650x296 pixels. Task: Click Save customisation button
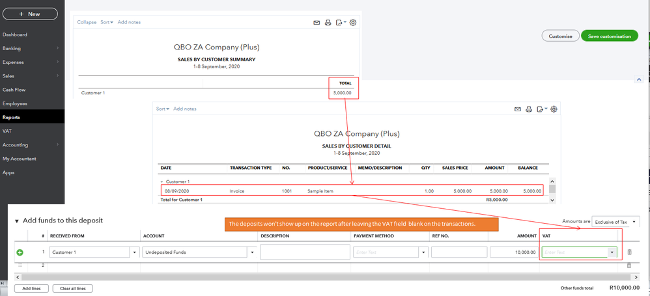(x=610, y=36)
